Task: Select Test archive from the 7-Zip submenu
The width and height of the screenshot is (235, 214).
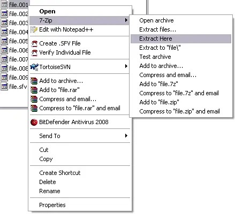Action: pyautogui.click(x=181, y=57)
